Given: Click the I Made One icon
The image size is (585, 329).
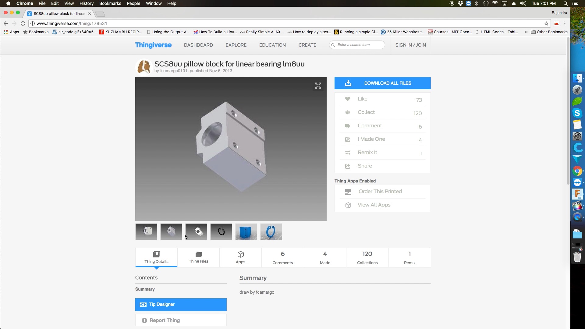Looking at the screenshot, I should (x=347, y=139).
